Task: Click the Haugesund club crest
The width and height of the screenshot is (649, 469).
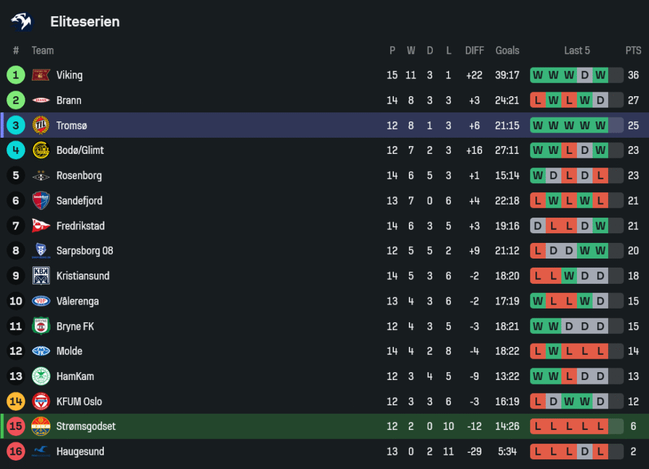Action: [x=41, y=451]
